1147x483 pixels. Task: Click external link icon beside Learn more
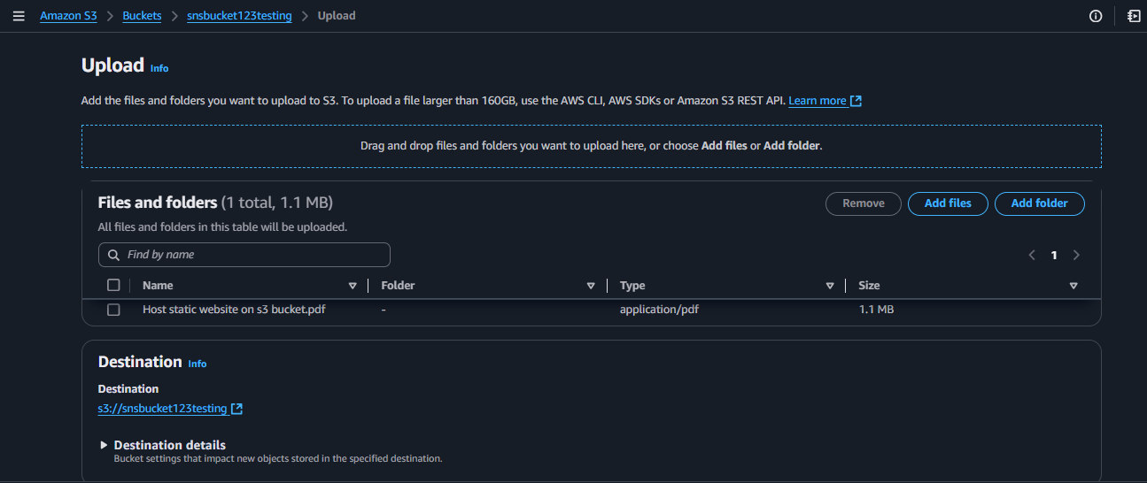pos(856,101)
